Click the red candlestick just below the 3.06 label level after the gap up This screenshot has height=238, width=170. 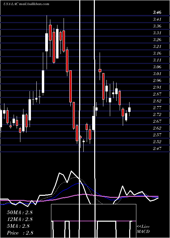click(100, 70)
